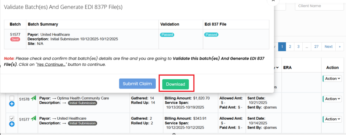
Task: Click the Next page link
Action: pyautogui.click(x=328, y=47)
